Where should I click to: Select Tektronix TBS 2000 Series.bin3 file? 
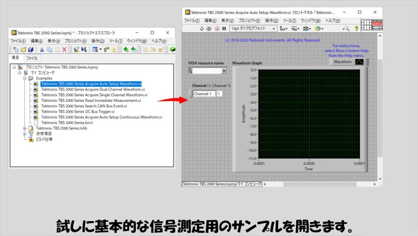click(67, 123)
